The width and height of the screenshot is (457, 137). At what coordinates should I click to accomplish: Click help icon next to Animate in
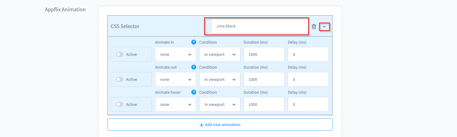point(193,42)
